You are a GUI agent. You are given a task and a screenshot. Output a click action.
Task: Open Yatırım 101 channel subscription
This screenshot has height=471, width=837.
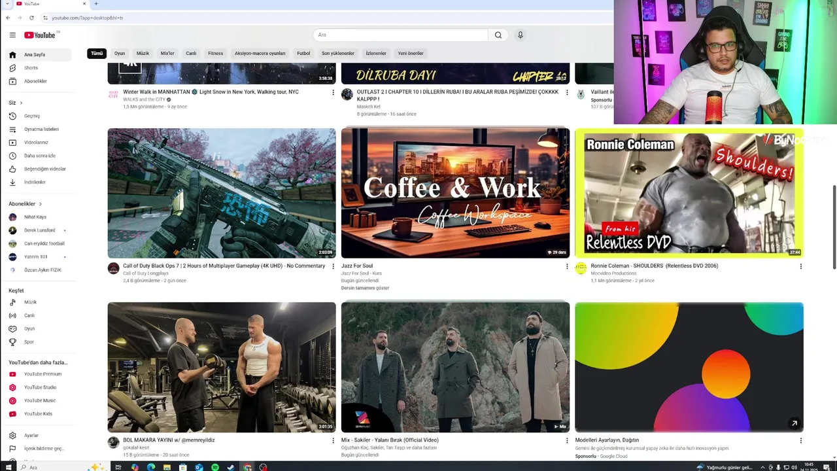click(x=39, y=256)
